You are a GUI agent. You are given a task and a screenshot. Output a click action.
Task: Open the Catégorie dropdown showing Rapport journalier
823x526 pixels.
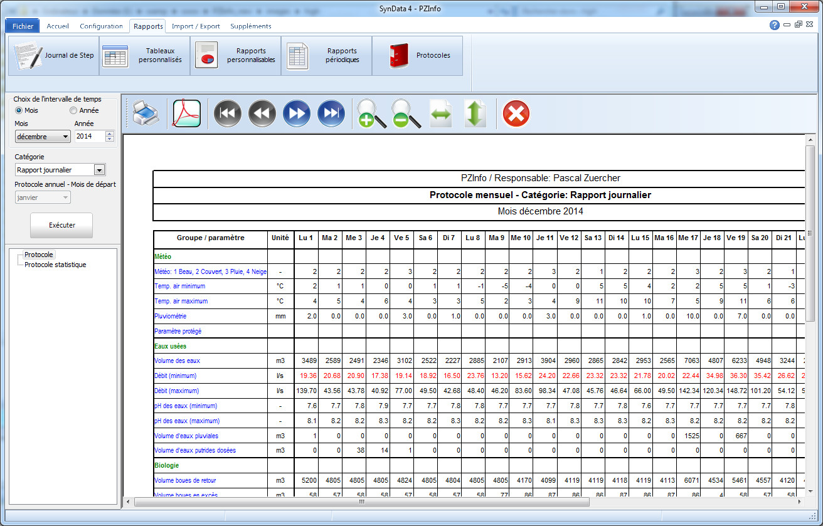tap(60, 170)
